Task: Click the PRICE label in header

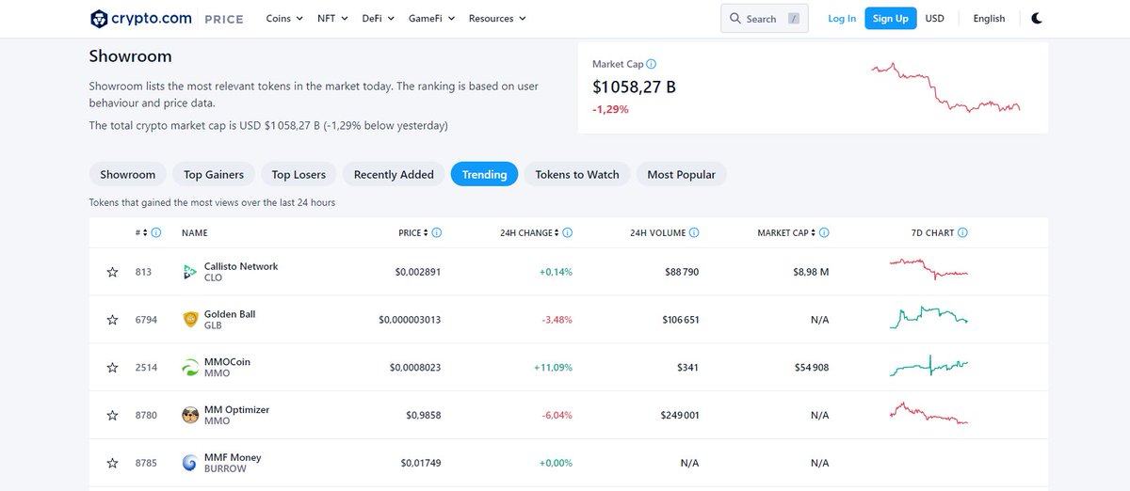Action: coord(223,19)
